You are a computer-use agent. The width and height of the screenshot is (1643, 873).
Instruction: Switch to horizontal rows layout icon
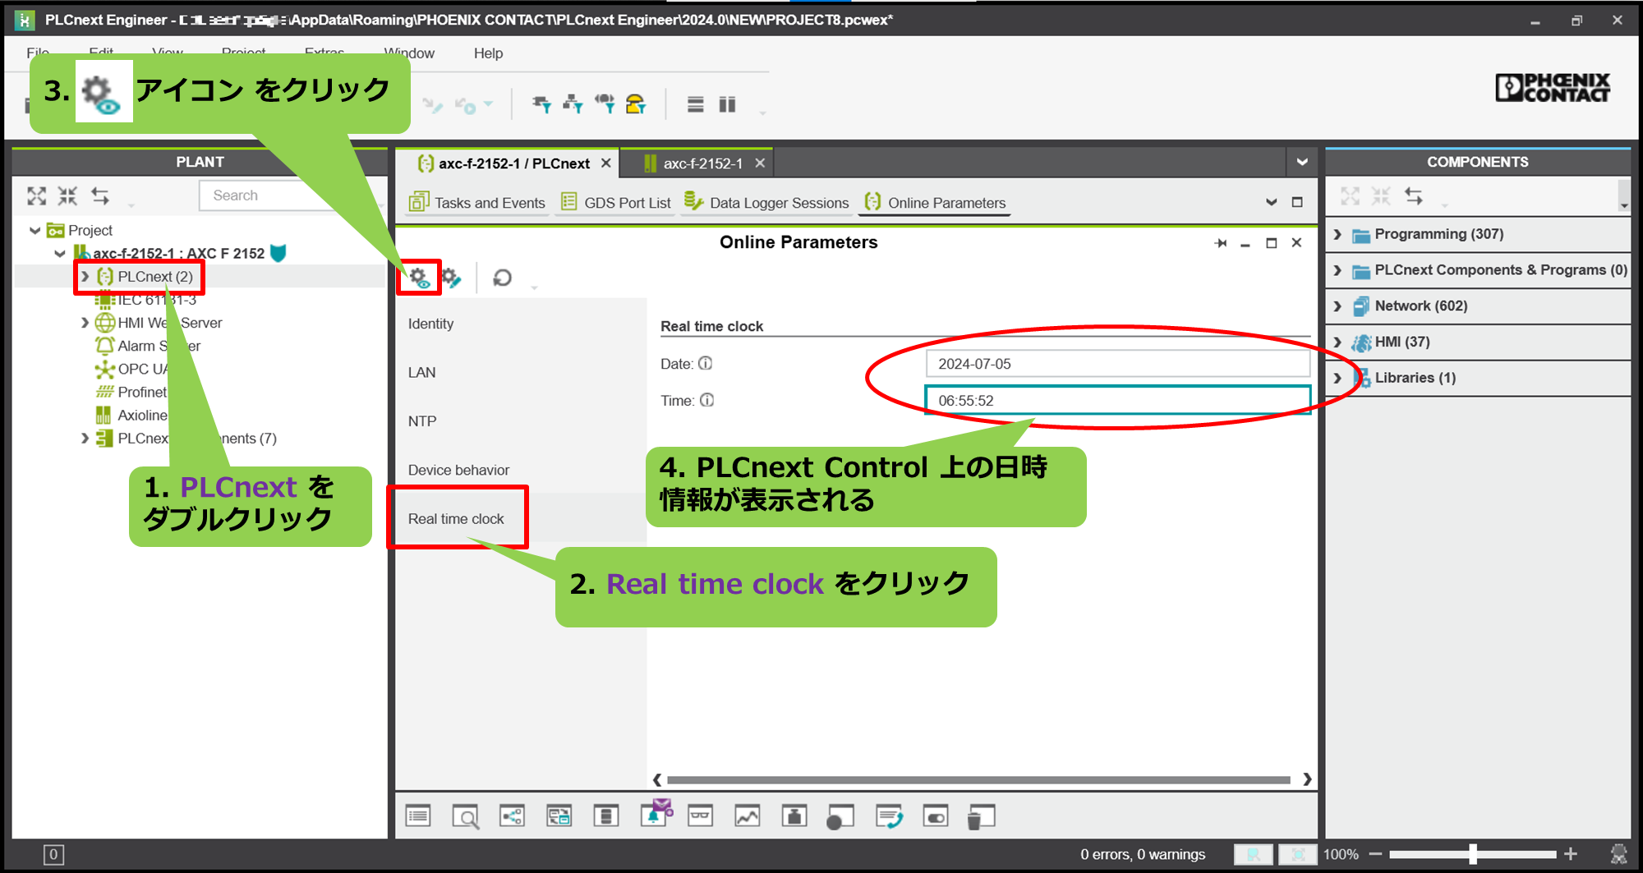click(x=696, y=104)
